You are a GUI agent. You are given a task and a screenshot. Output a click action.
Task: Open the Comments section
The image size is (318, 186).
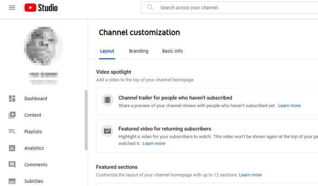click(x=36, y=165)
